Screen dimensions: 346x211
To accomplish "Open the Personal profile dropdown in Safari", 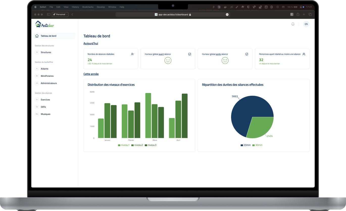I will [60, 14].
